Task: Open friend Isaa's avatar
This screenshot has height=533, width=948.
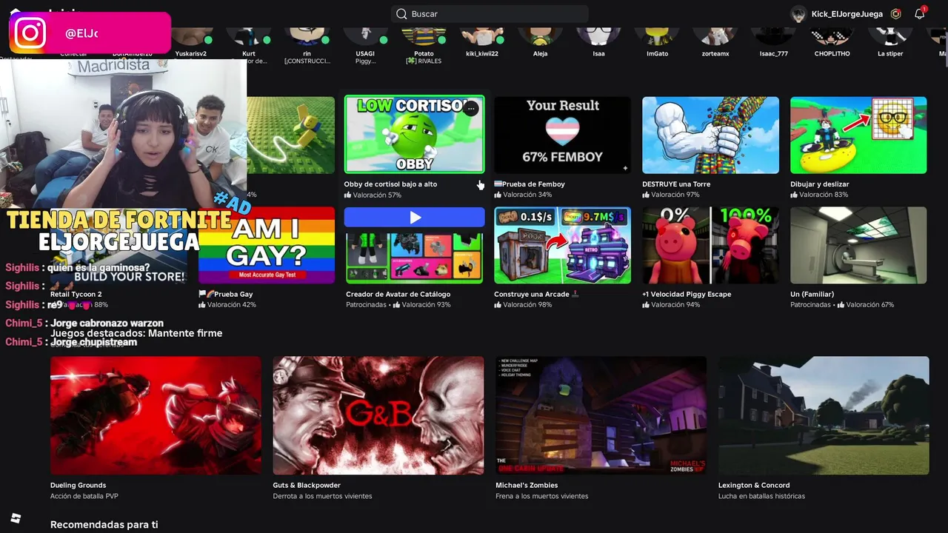Action: coord(598,36)
